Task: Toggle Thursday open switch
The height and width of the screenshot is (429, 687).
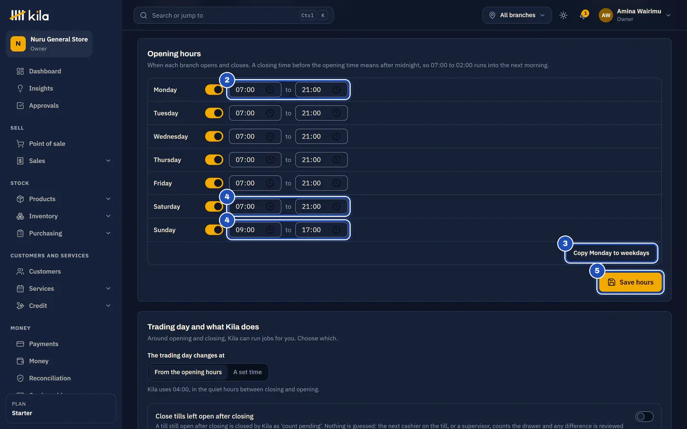Action: pyautogui.click(x=214, y=160)
